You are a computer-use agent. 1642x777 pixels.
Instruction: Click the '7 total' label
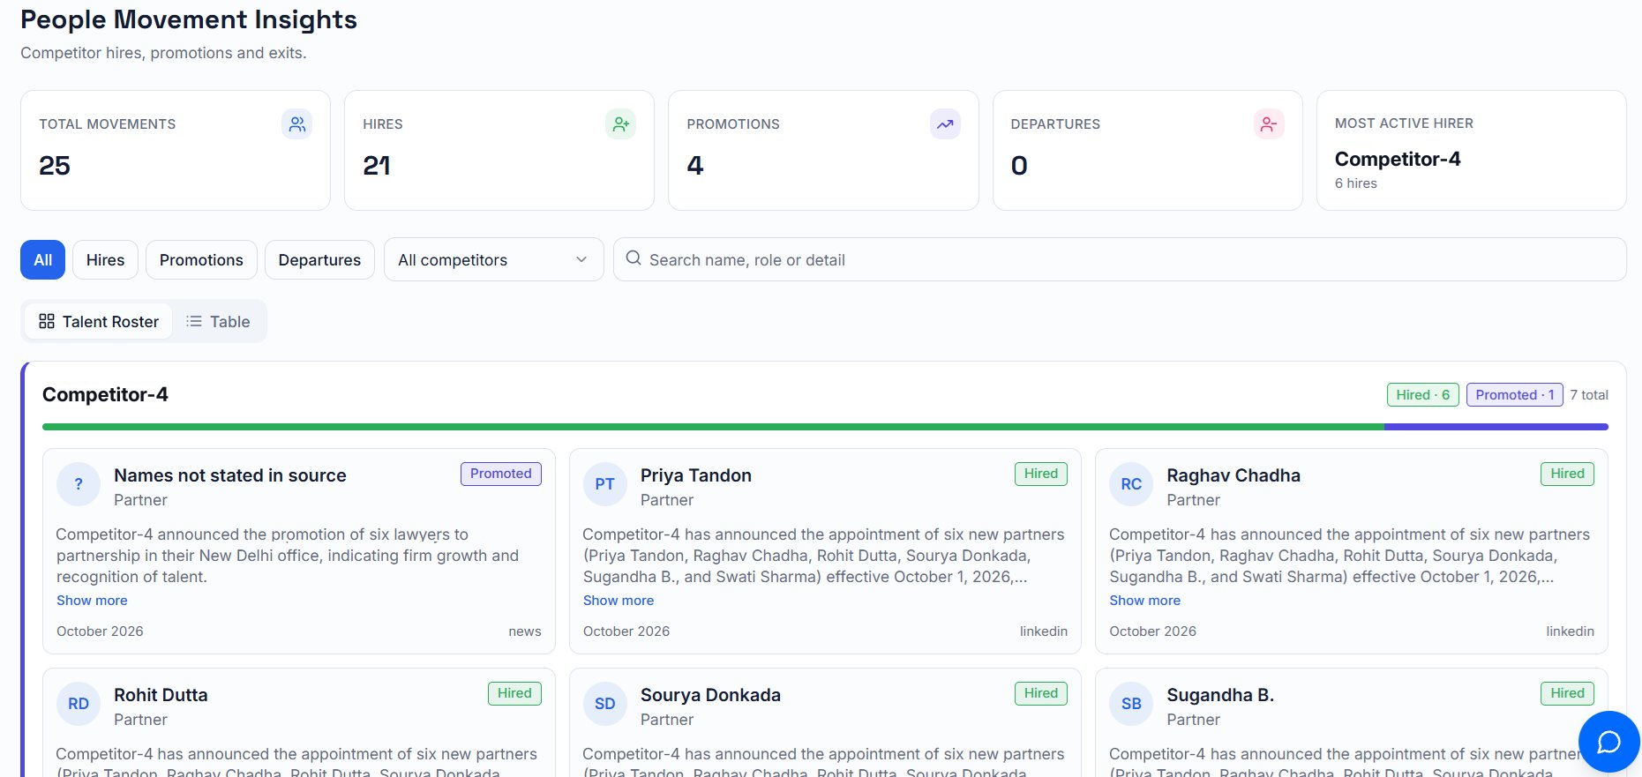pos(1589,395)
